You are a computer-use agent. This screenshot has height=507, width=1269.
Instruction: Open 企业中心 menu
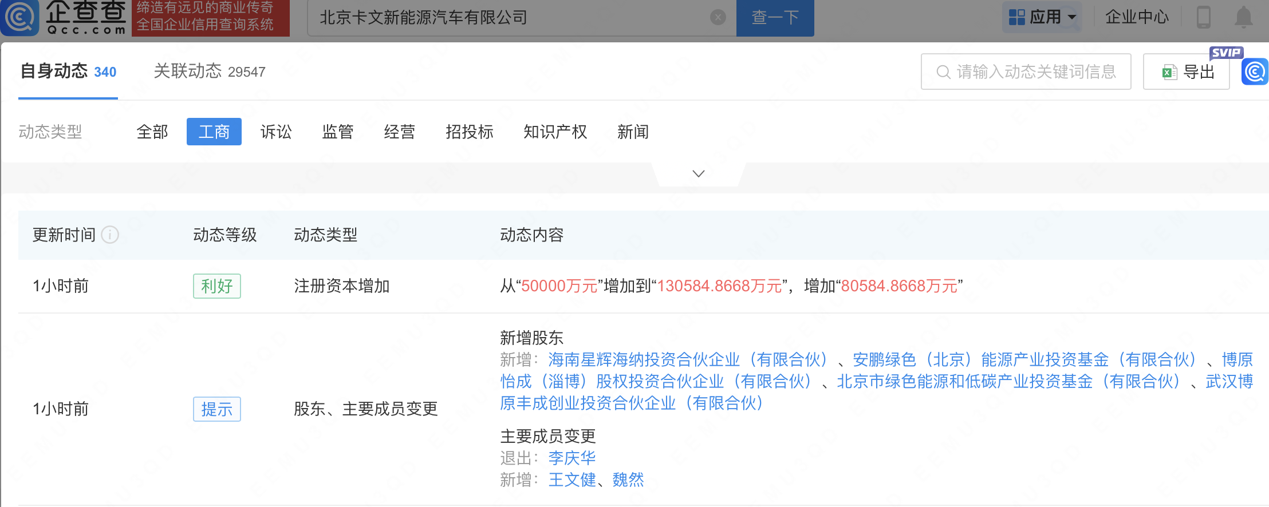tap(1137, 17)
